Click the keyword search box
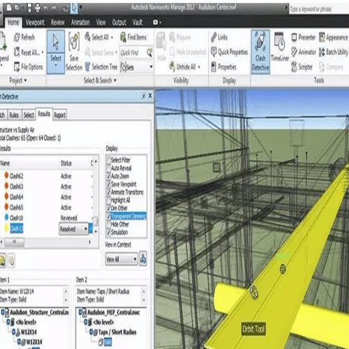The height and width of the screenshot is (349, 349). click(319, 9)
